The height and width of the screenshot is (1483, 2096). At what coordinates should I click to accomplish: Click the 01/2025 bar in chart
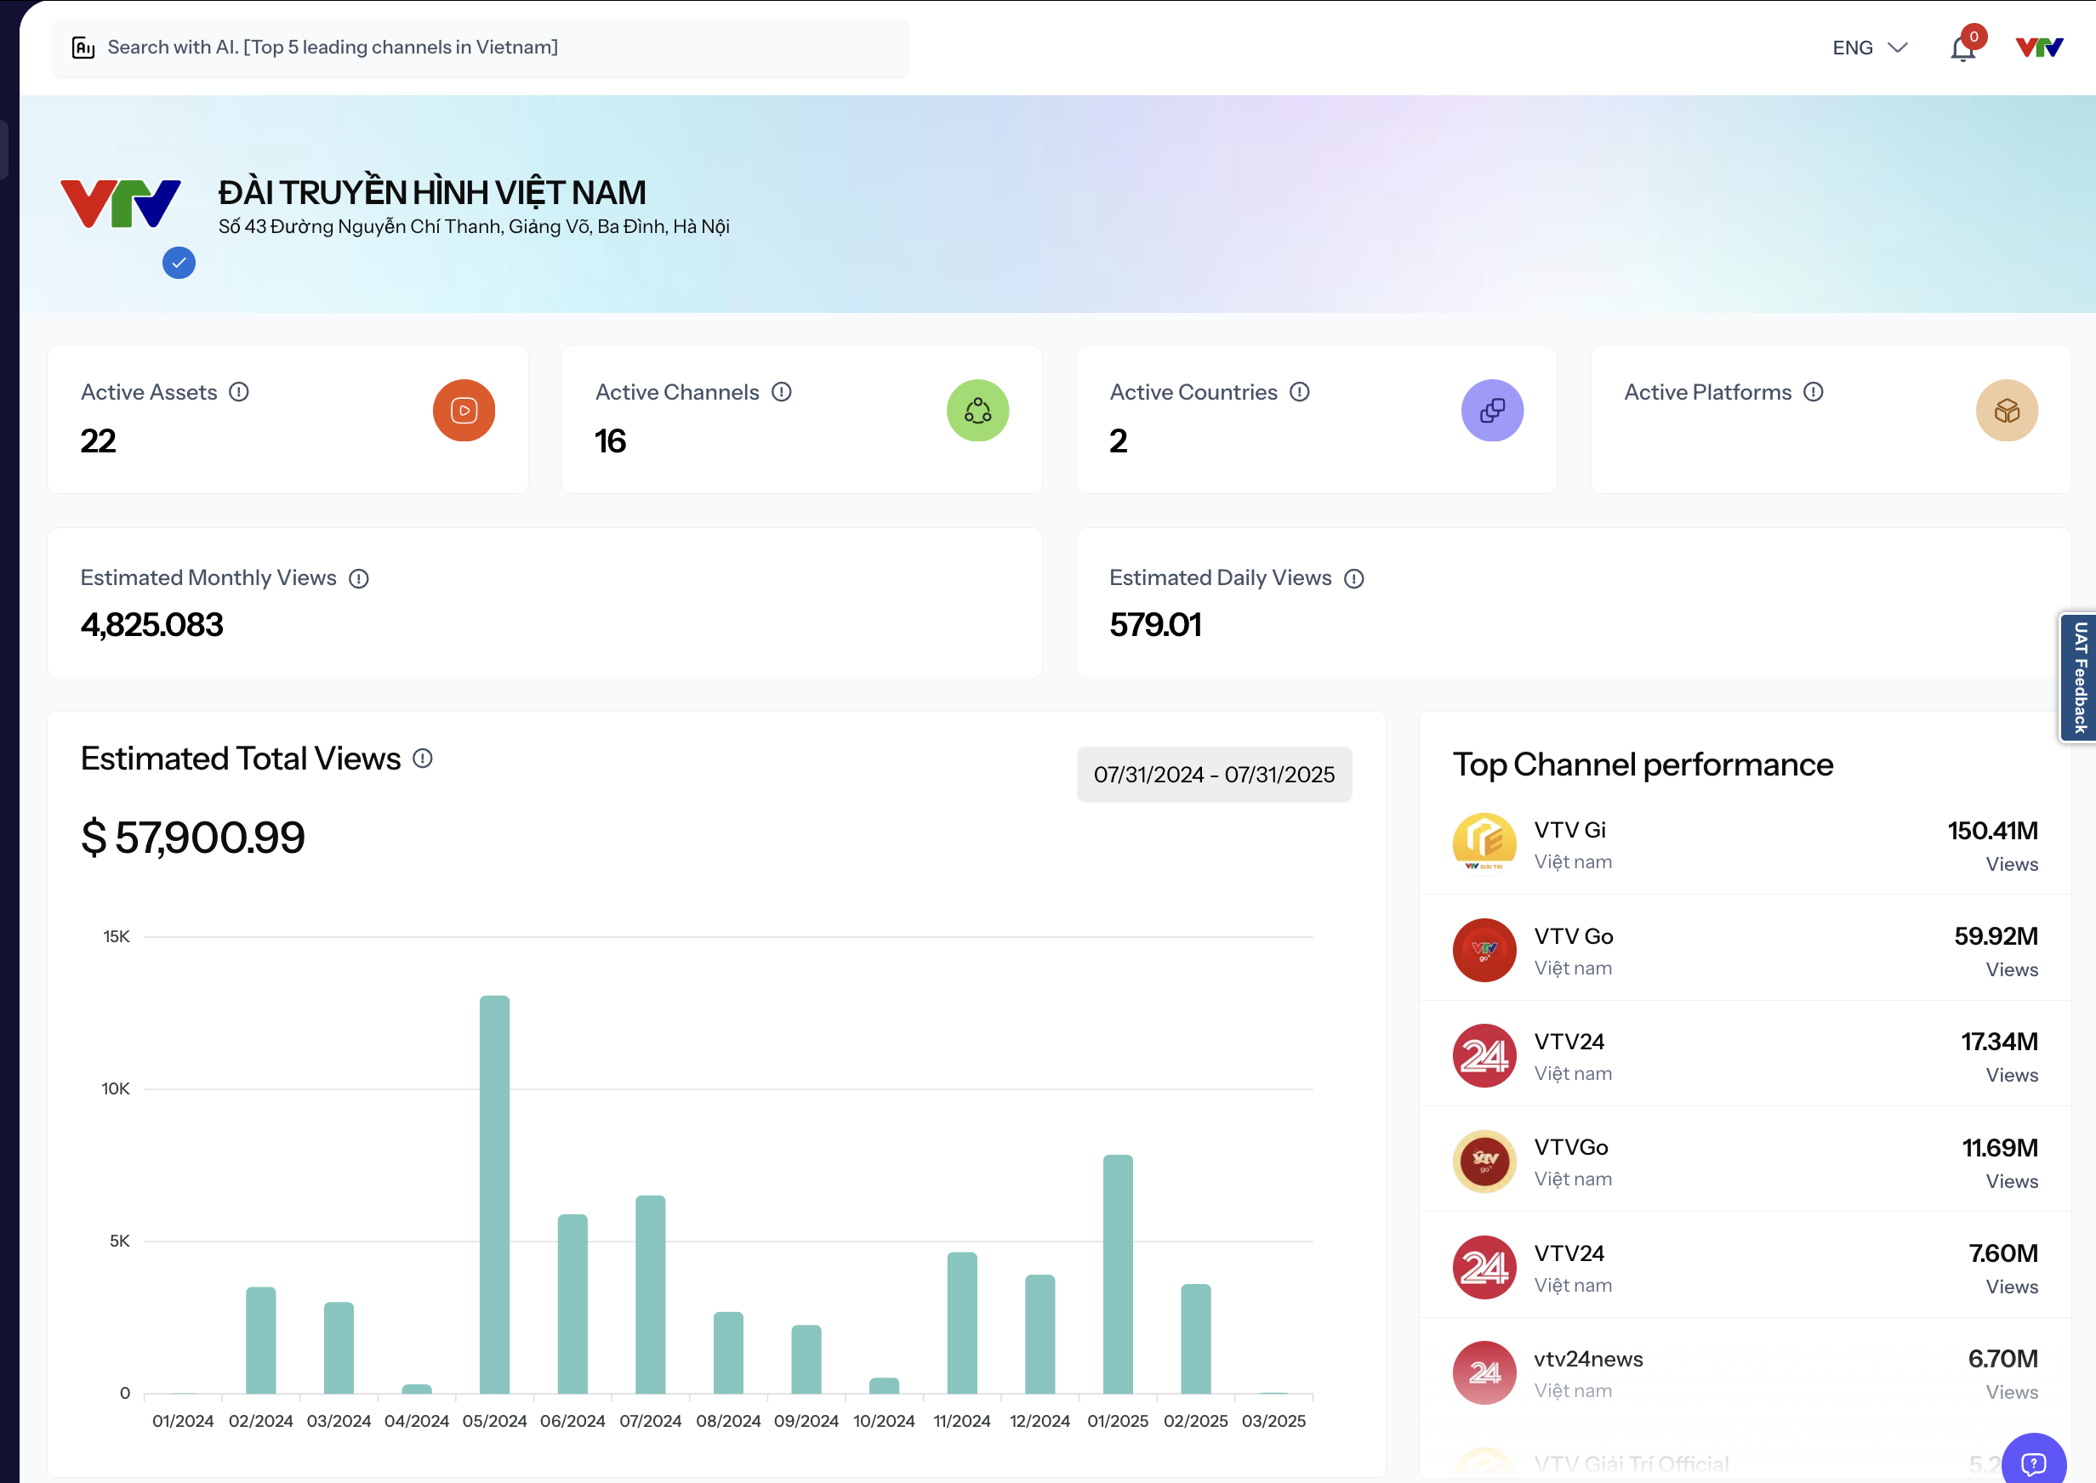click(1118, 1274)
